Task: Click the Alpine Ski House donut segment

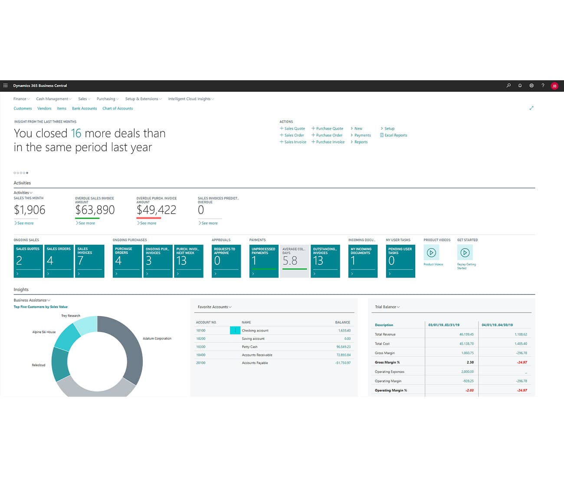Action: tap(69, 337)
